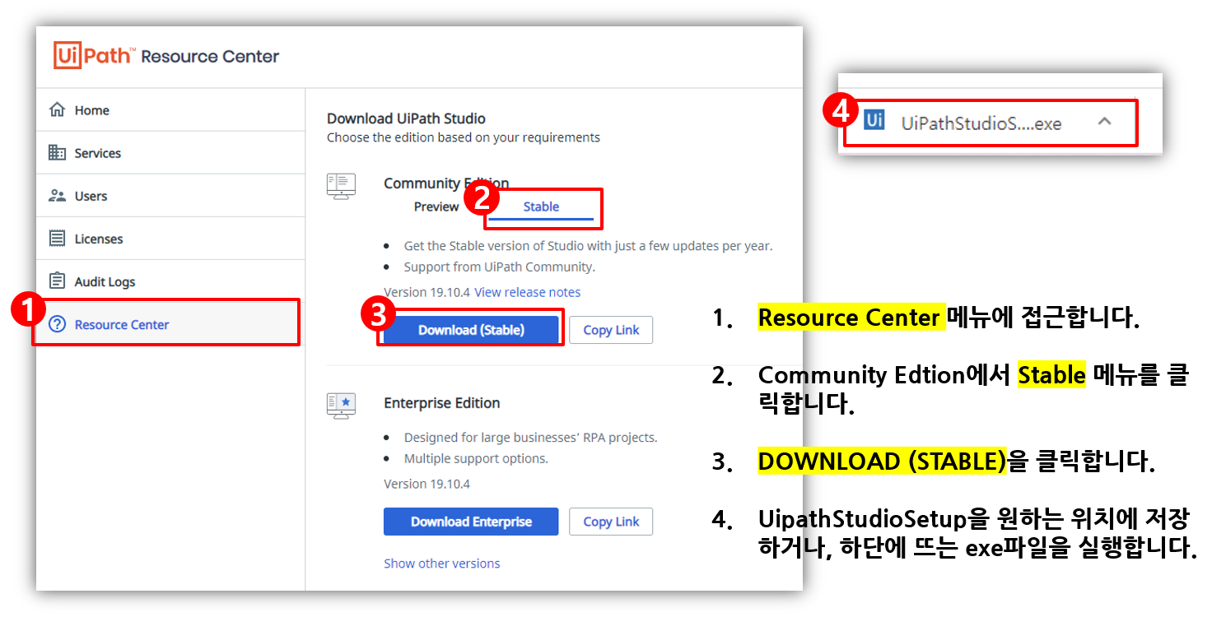Click 'Get the Stable version of Studio' bullet

[x=588, y=245]
